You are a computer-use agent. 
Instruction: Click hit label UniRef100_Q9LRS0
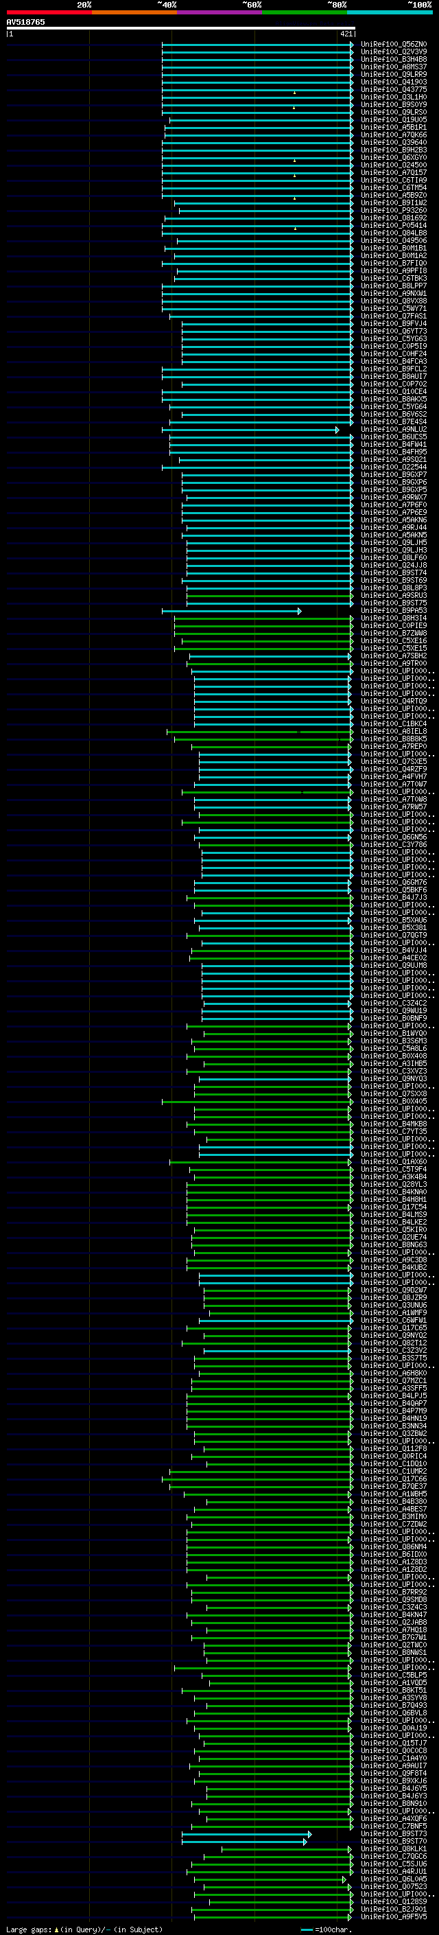click(x=394, y=112)
